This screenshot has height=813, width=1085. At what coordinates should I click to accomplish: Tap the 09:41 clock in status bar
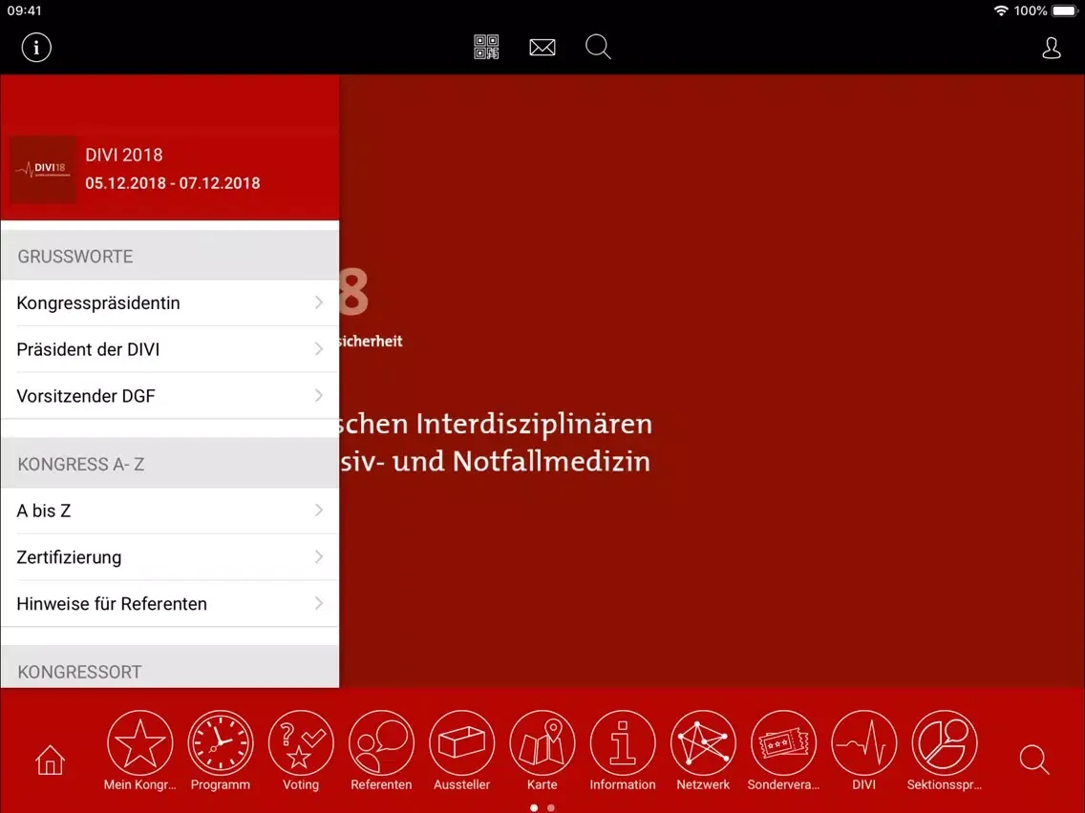(x=24, y=10)
